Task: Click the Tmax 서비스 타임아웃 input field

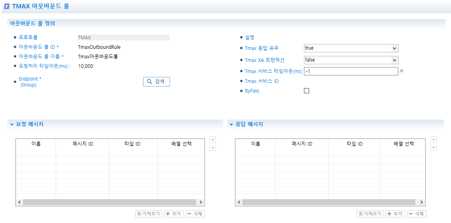Action: coord(351,71)
